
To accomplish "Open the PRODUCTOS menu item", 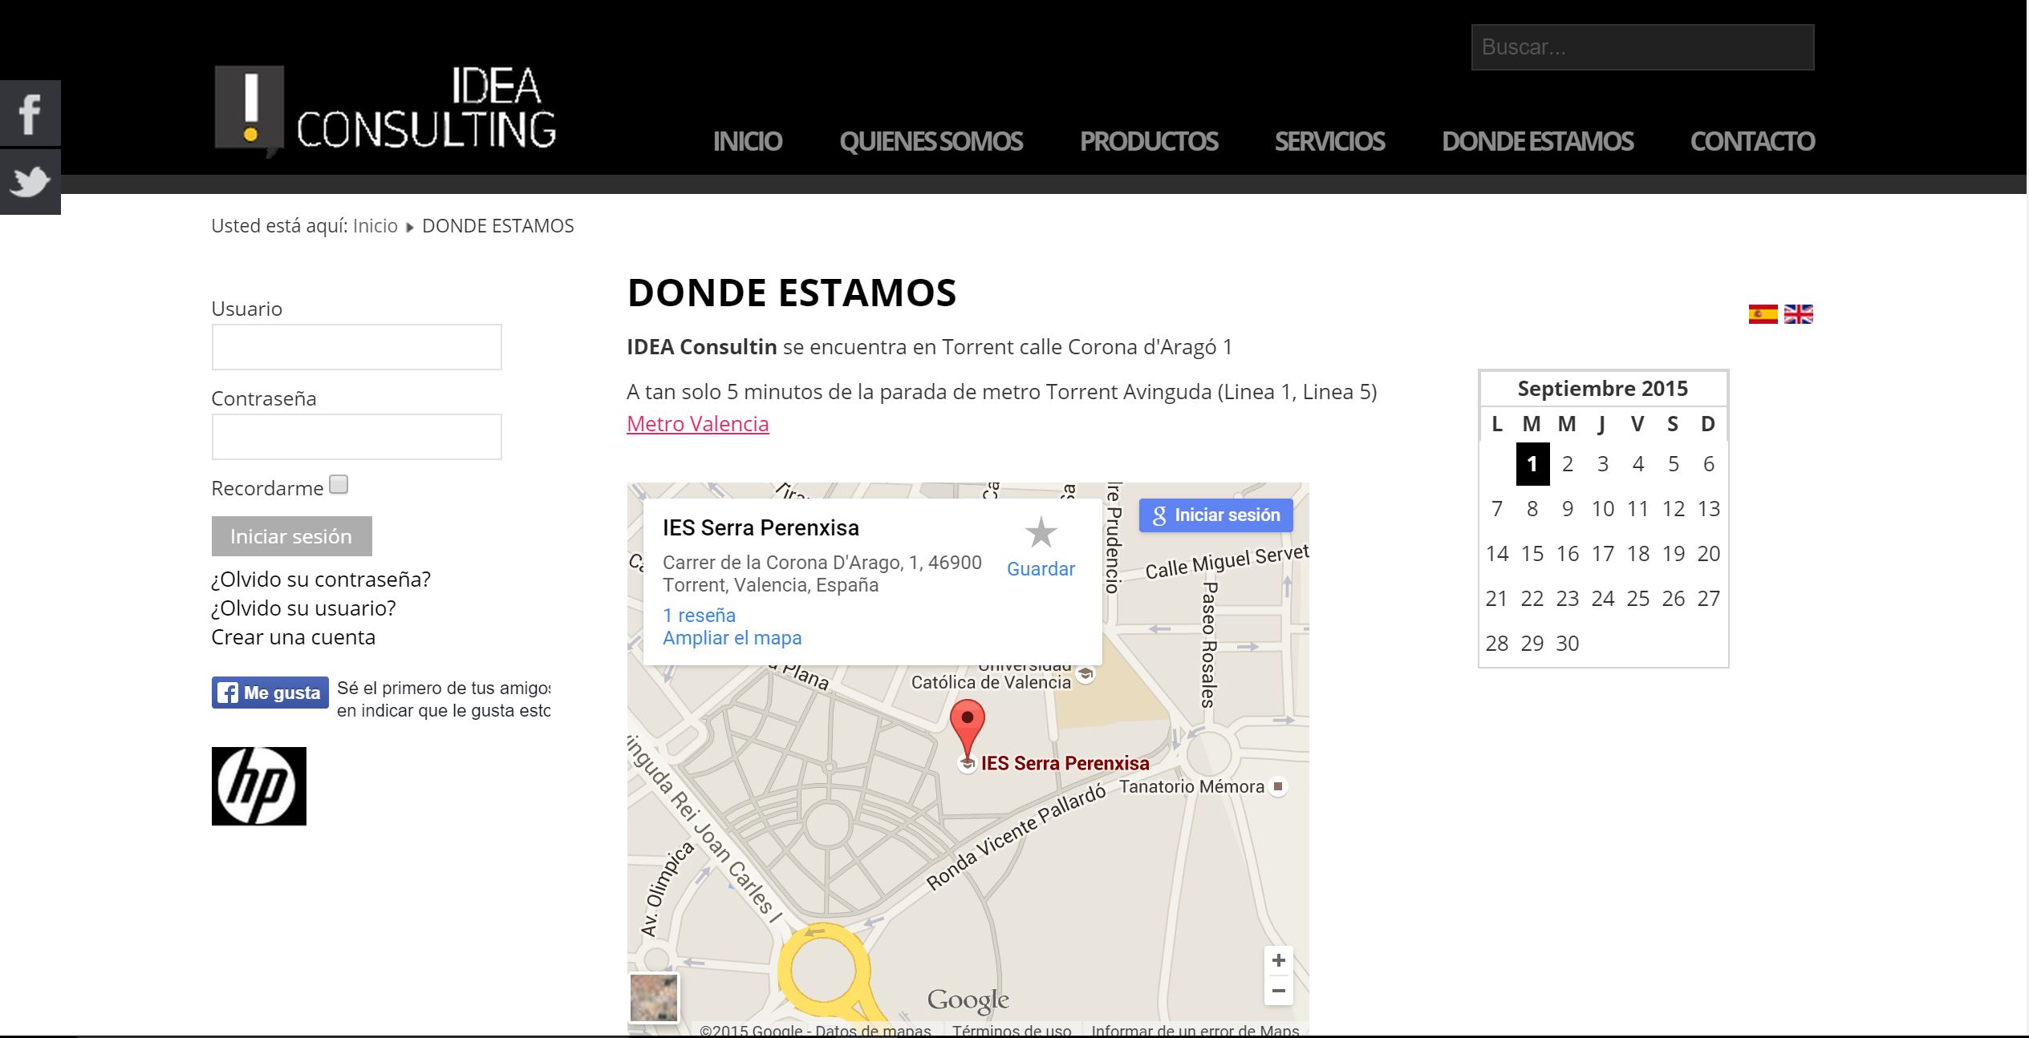I will click(x=1148, y=142).
